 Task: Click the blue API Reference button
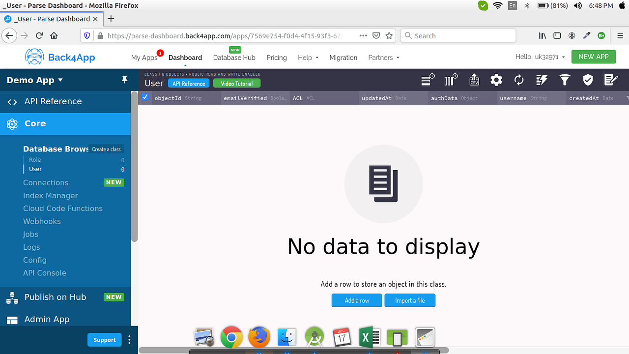(x=189, y=84)
